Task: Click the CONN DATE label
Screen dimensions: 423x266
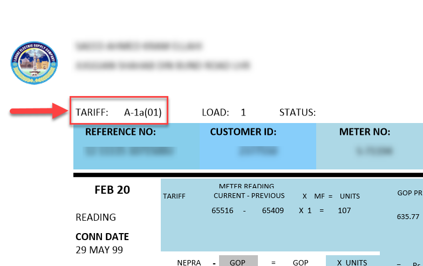Action: pyautogui.click(x=103, y=236)
